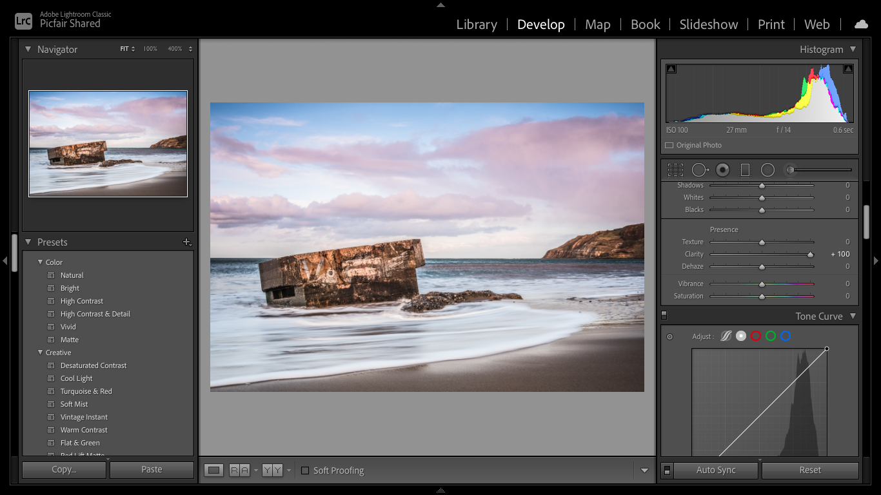Image resolution: width=881 pixels, height=495 pixels.
Task: Click the Tone Curve targeted adjustment tool
Action: (669, 336)
